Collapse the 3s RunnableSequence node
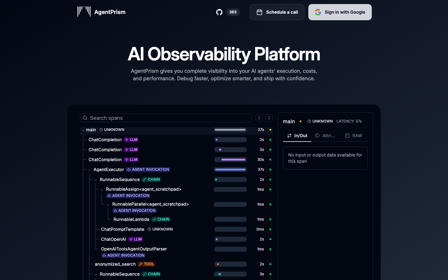 [96, 274]
